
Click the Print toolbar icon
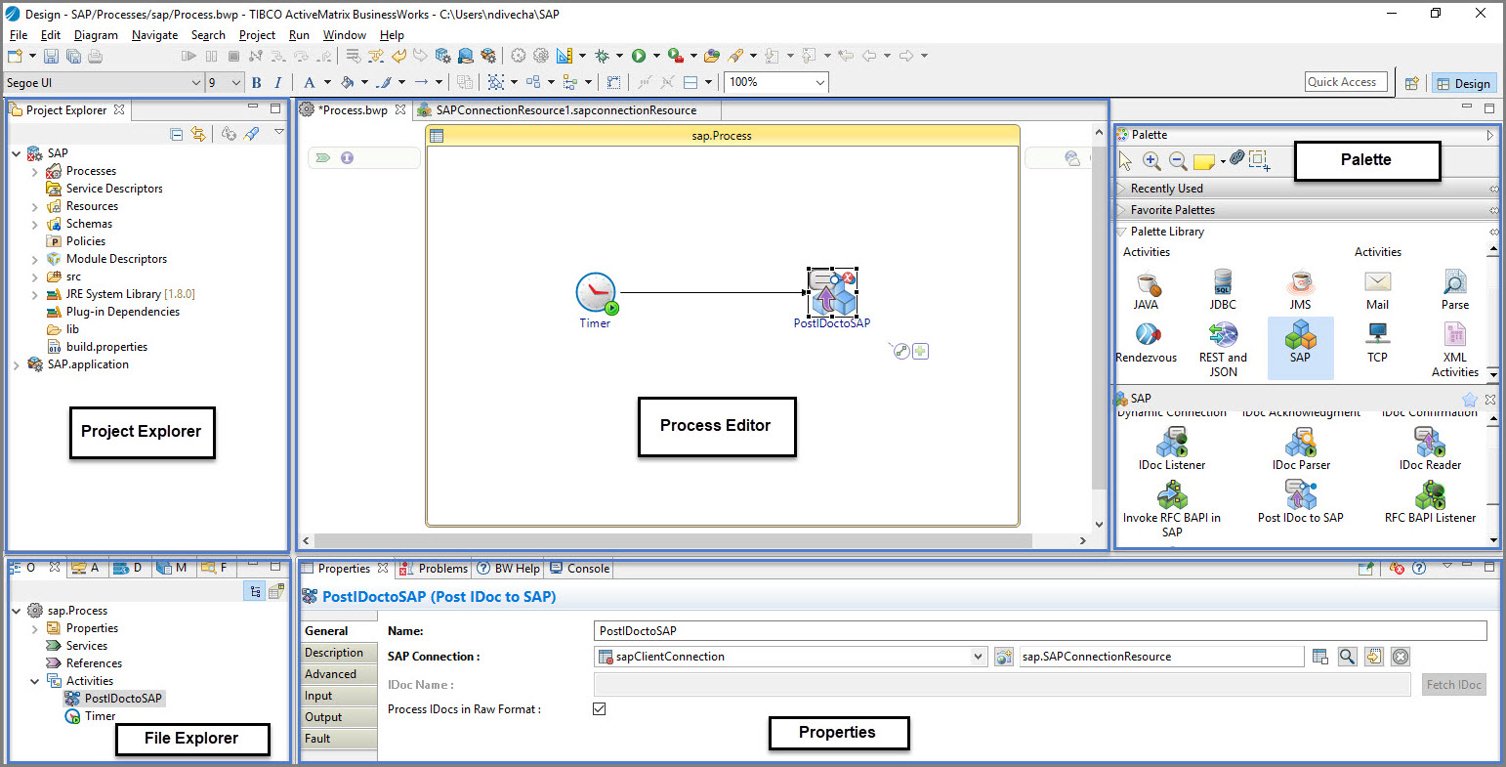tap(95, 57)
